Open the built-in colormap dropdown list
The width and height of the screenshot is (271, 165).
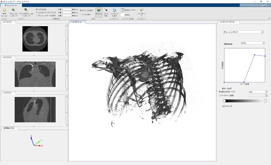(x=258, y=91)
